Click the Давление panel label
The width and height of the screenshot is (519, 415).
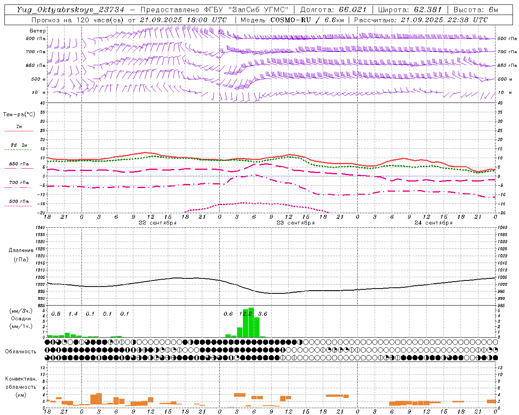coord(21,250)
